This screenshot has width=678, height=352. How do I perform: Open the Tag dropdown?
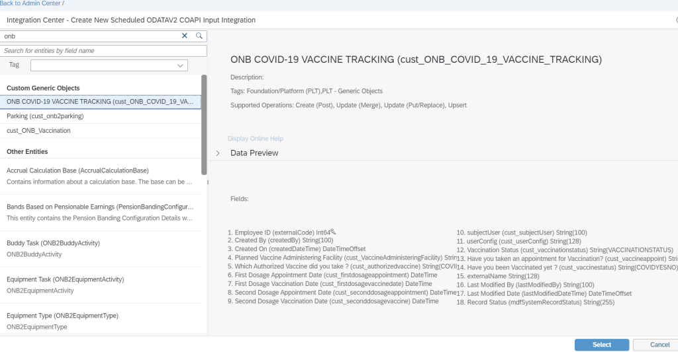click(180, 65)
